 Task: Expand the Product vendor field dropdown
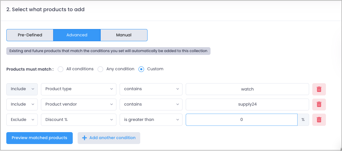(x=79, y=105)
